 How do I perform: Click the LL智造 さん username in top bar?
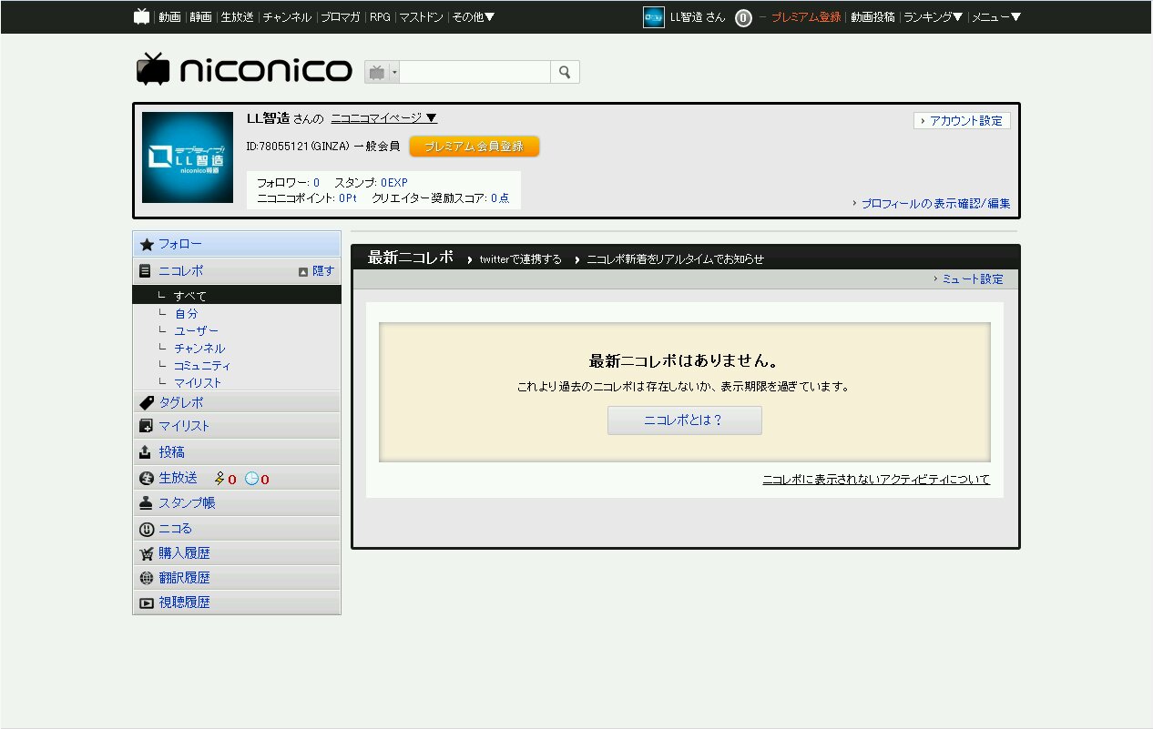(x=698, y=17)
